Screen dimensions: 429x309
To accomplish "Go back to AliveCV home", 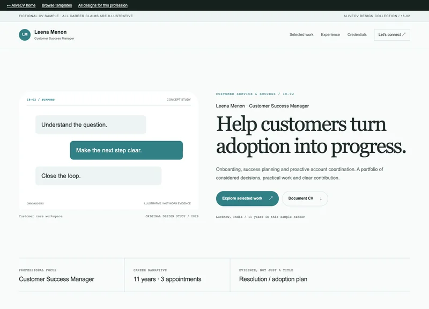I will click(x=21, y=5).
